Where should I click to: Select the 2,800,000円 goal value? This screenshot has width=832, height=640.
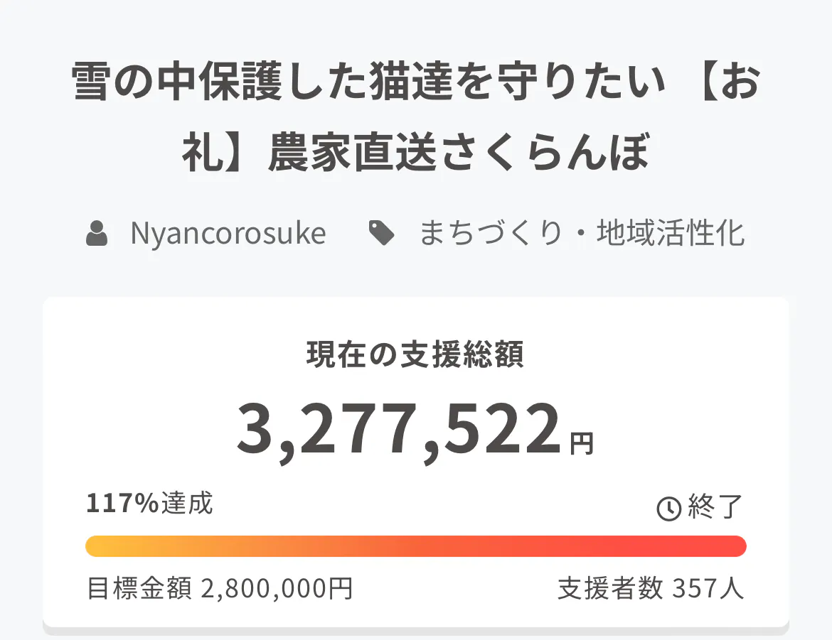[277, 589]
